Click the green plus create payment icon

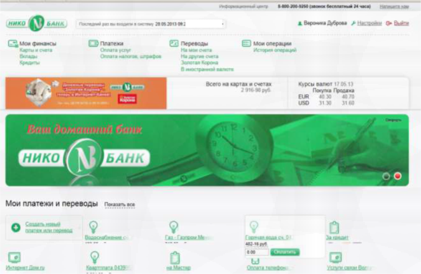(x=16, y=228)
